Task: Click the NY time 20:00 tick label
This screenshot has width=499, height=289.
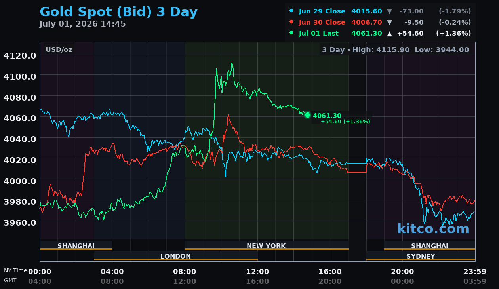Action: (402, 272)
